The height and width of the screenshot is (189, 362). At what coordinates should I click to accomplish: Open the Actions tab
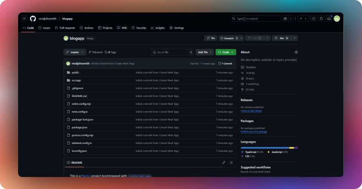click(87, 28)
